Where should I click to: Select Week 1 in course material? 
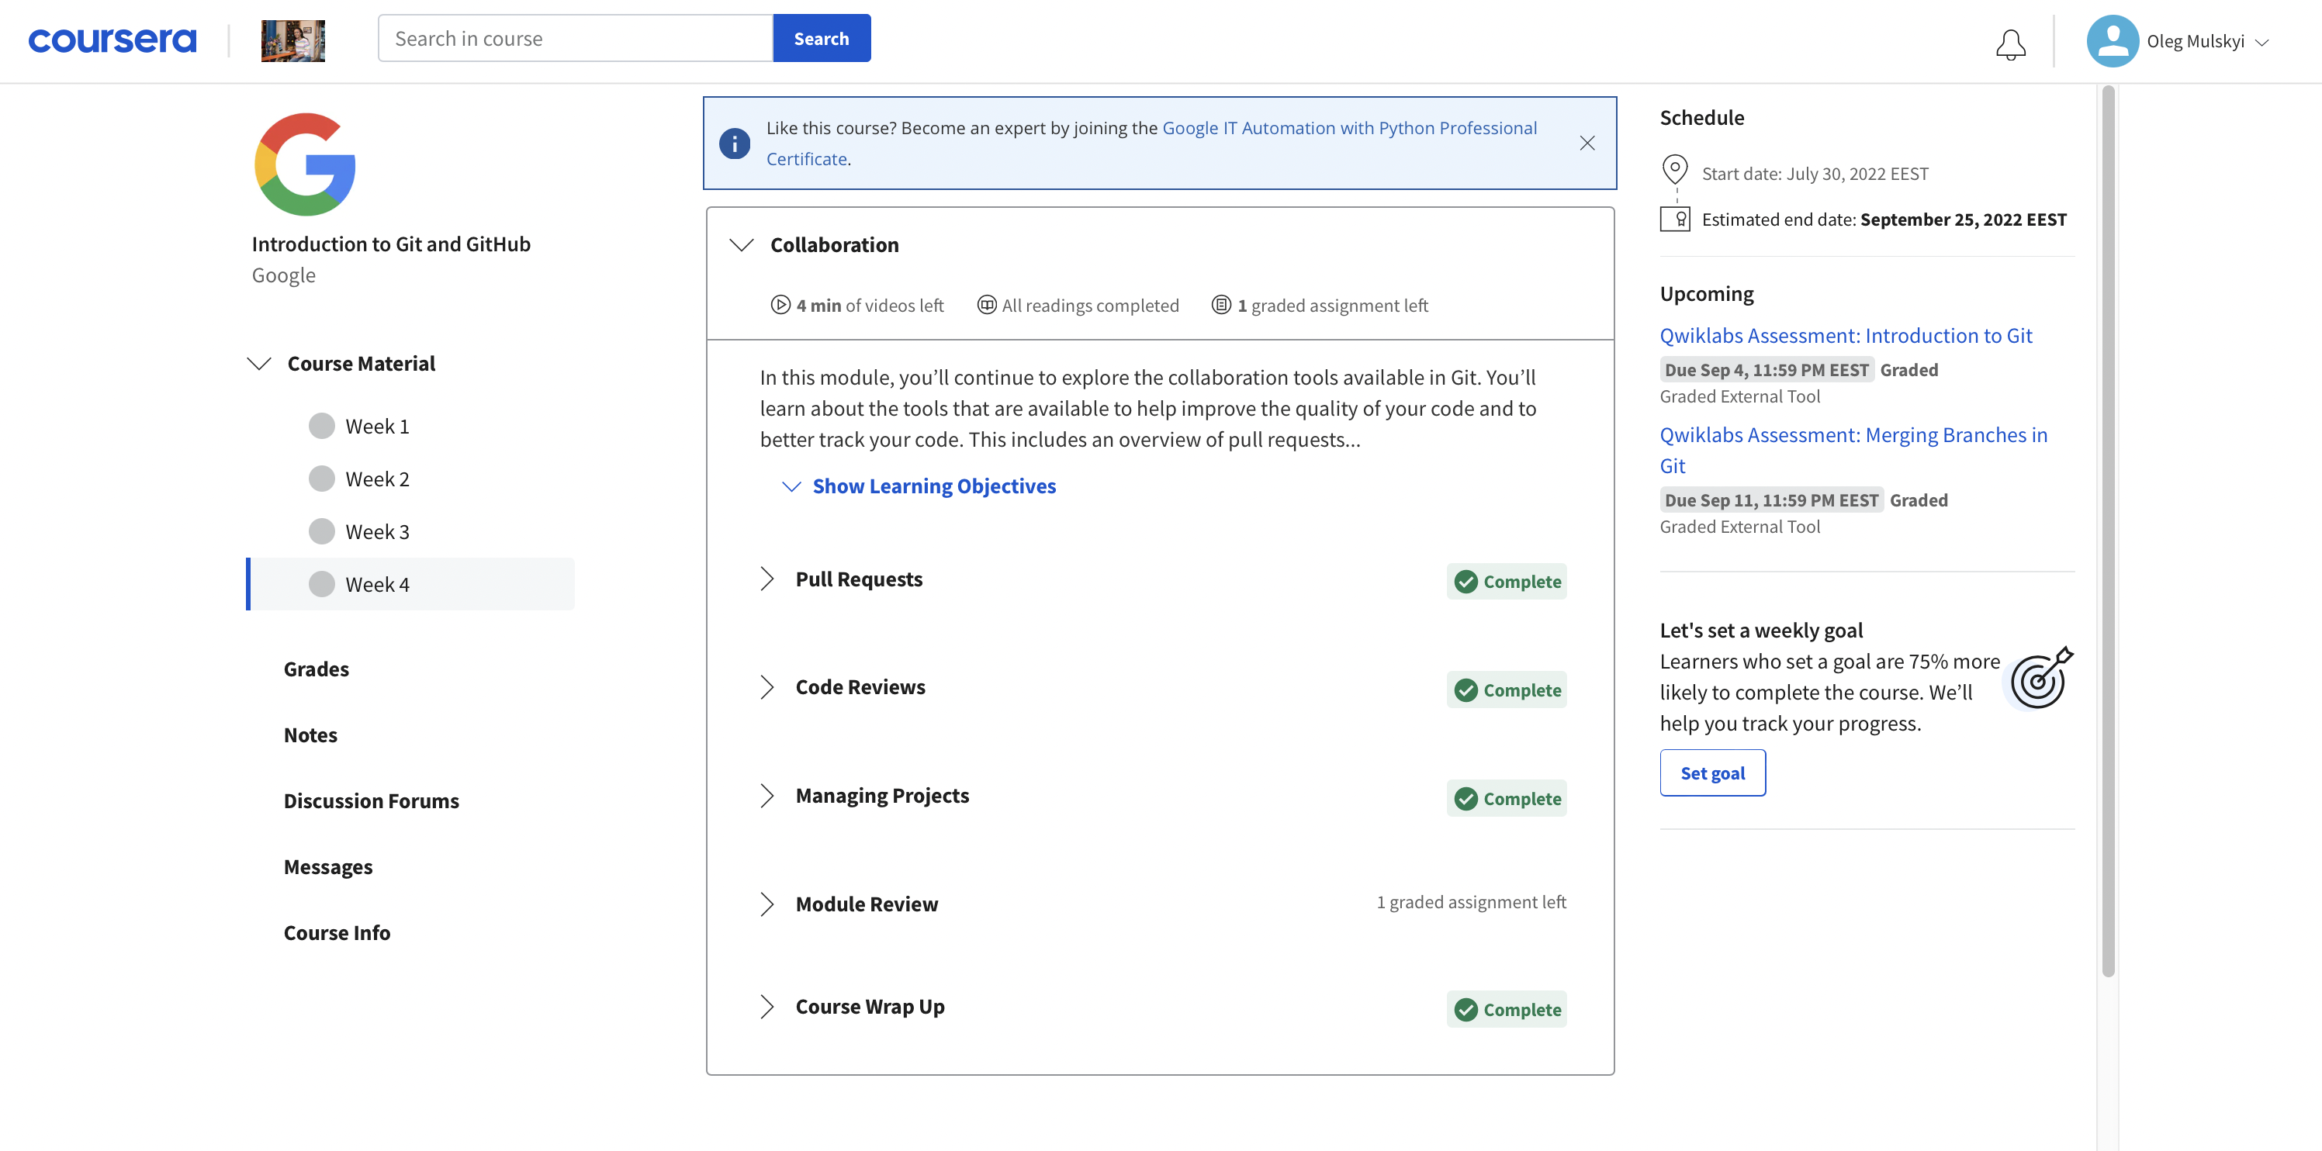pos(412,427)
